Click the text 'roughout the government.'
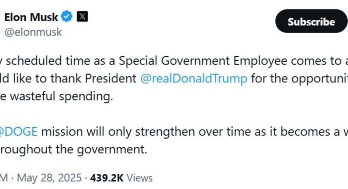348x189 pixels. point(72,150)
